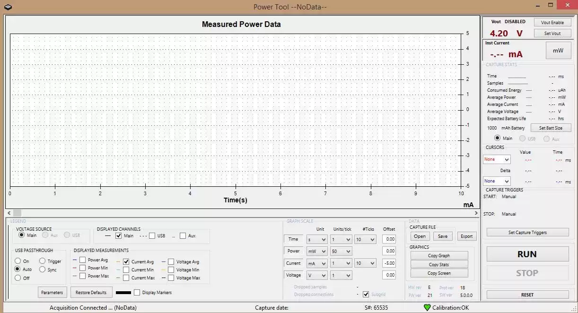
Task: Click the green Calibration OK heart icon
Action: (427, 307)
